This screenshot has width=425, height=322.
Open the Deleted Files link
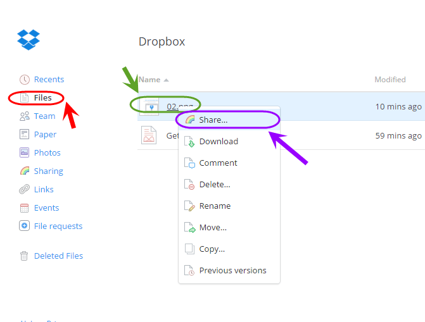[58, 256]
